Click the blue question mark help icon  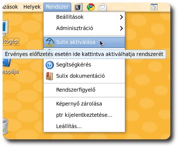point(50,65)
